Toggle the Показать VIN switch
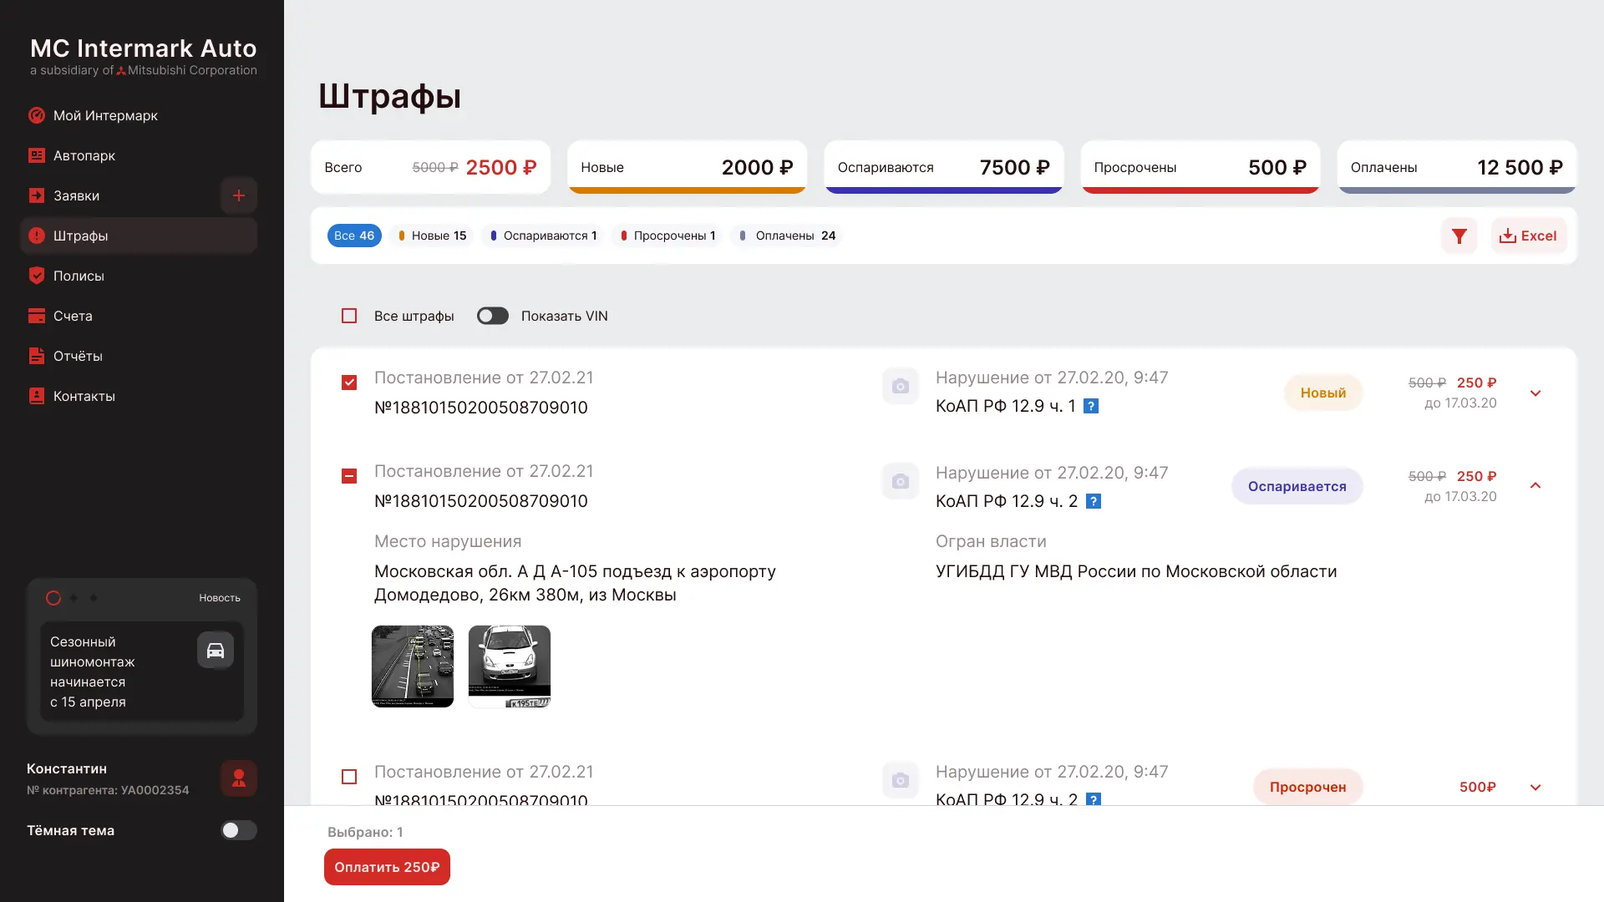Screen dimensions: 1604x902 493,316
